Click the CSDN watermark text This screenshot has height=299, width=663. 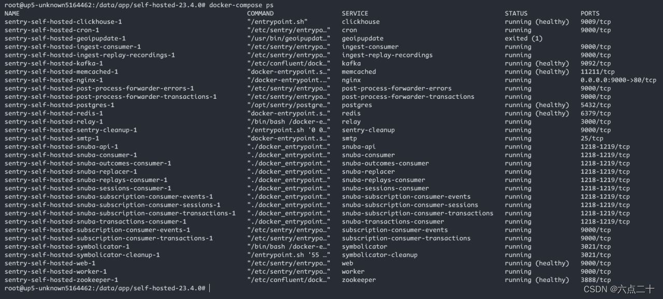coord(618,289)
